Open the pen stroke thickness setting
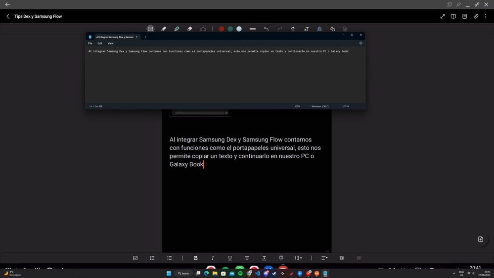The width and height of the screenshot is (494, 278). coord(253,29)
